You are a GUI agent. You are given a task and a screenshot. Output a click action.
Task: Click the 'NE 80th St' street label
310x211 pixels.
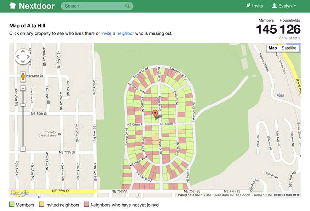(39, 114)
